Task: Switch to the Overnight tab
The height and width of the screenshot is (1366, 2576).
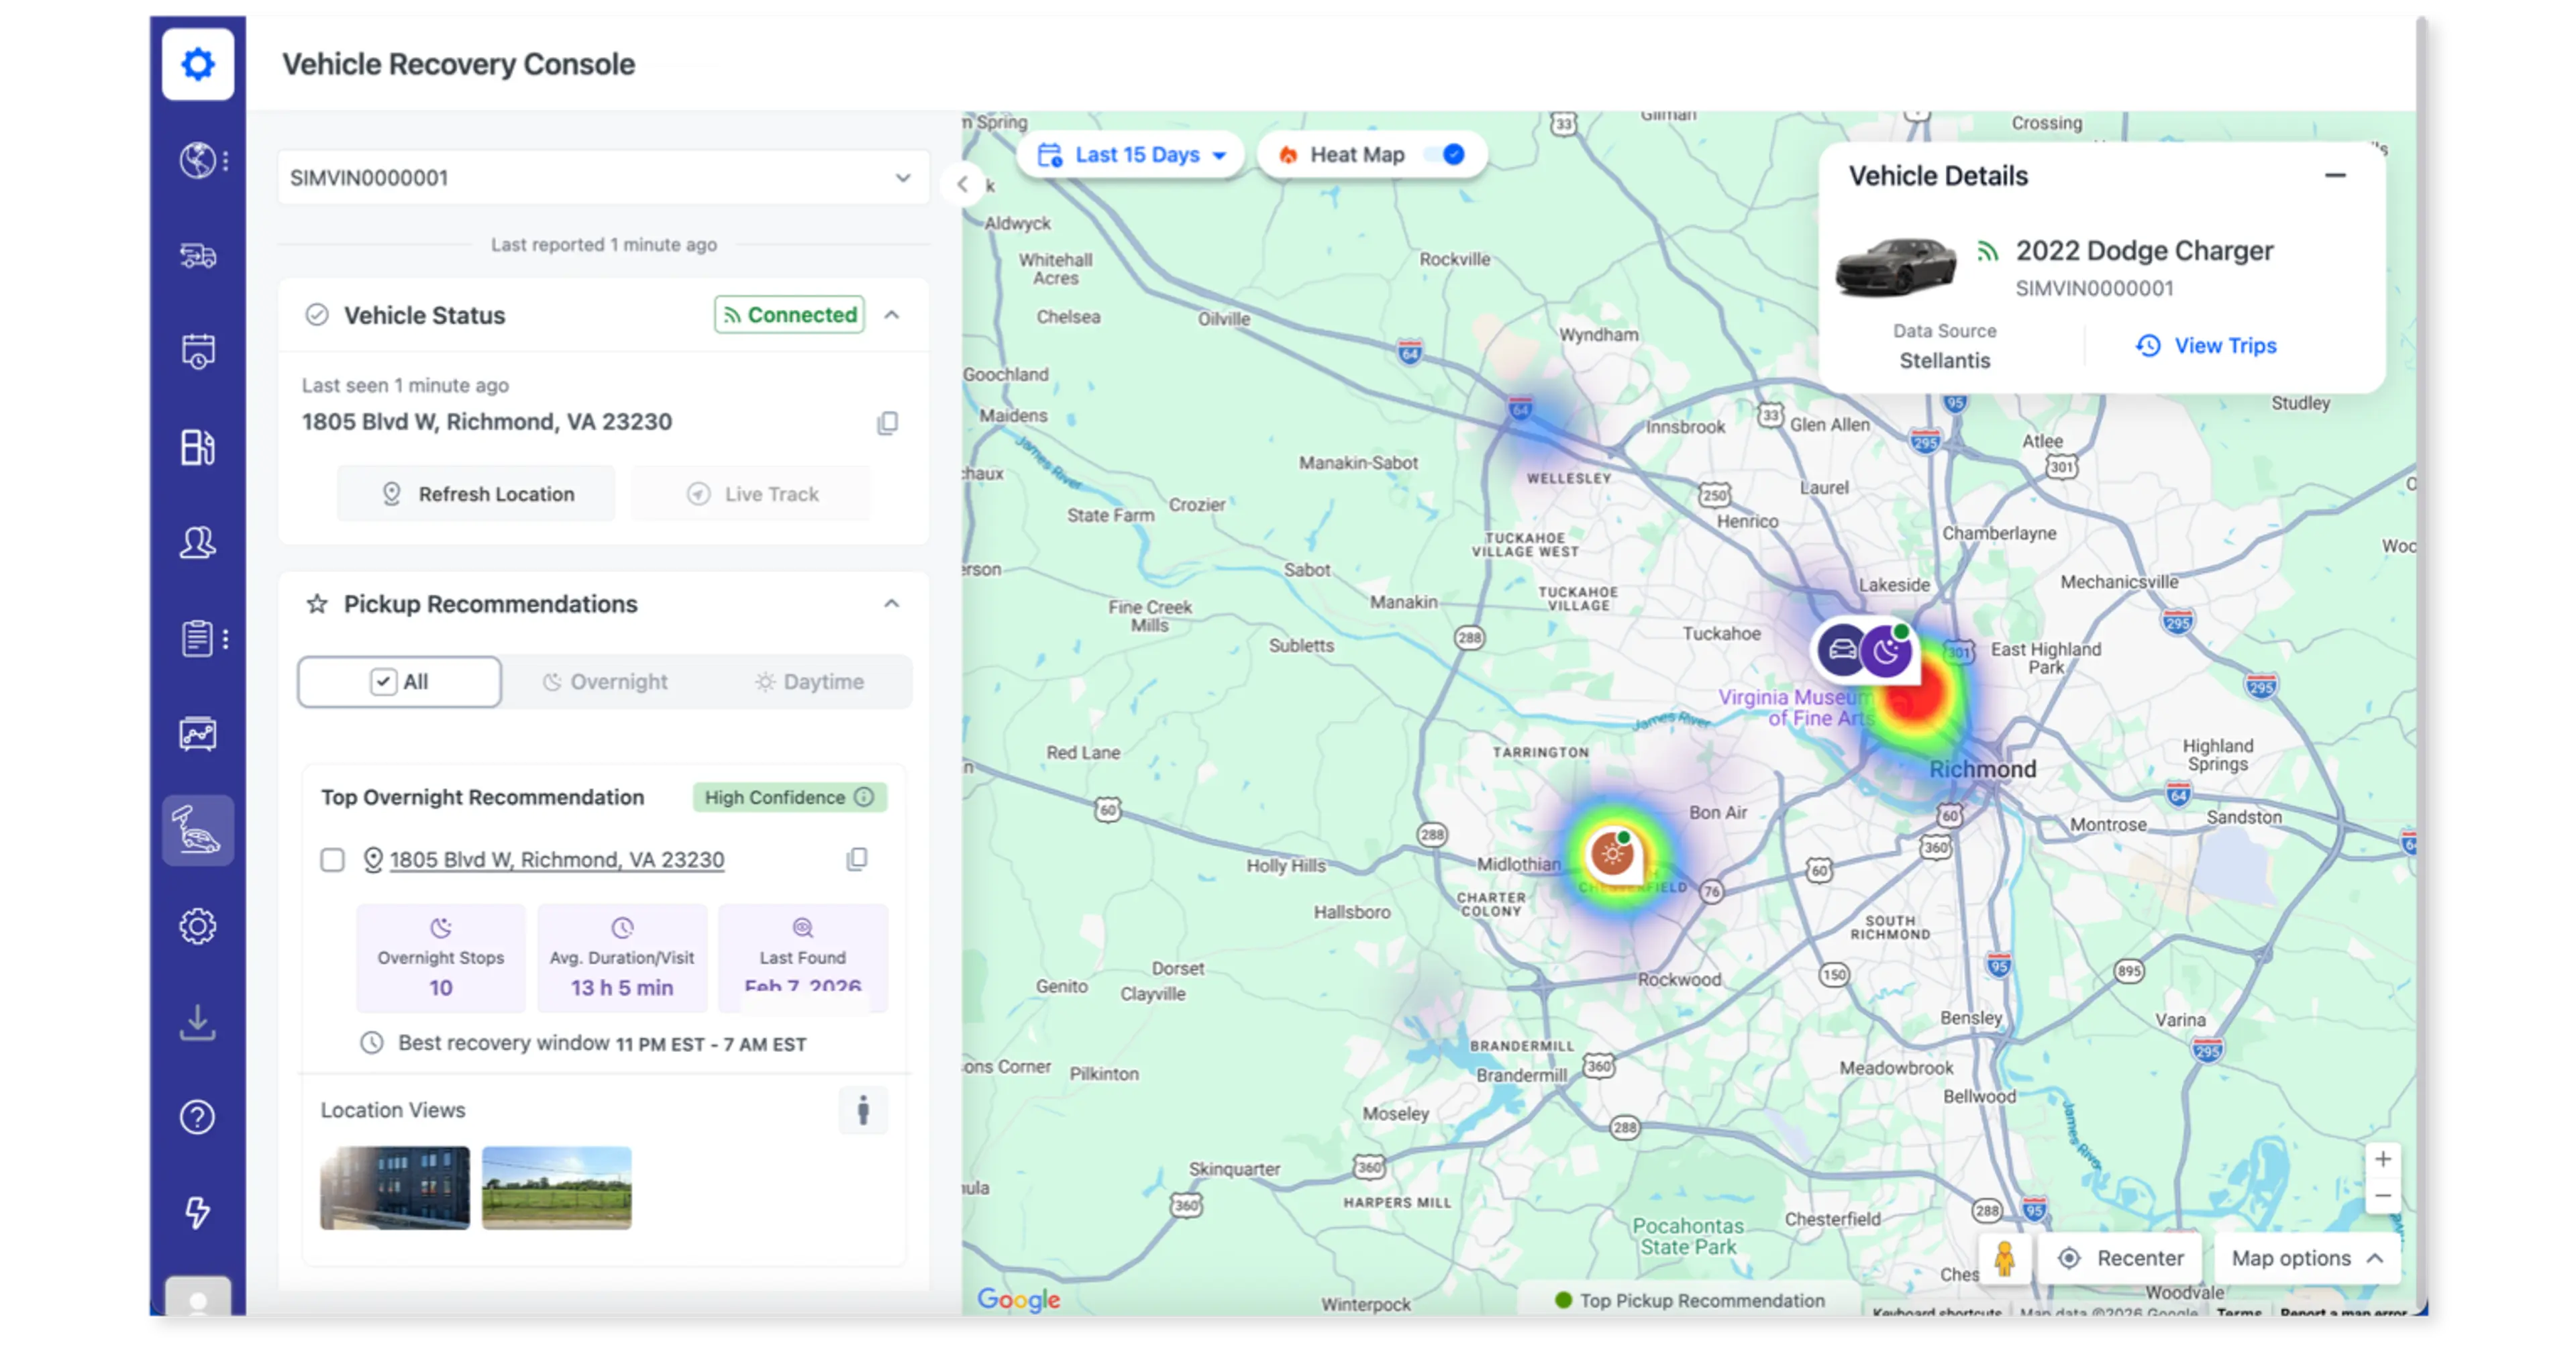Action: tap(605, 682)
